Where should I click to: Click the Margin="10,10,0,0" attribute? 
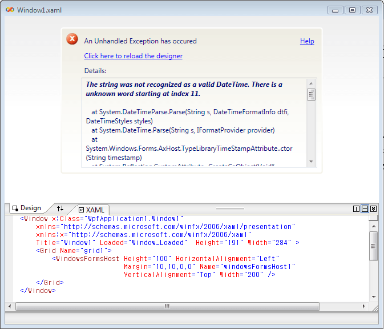coord(160,267)
